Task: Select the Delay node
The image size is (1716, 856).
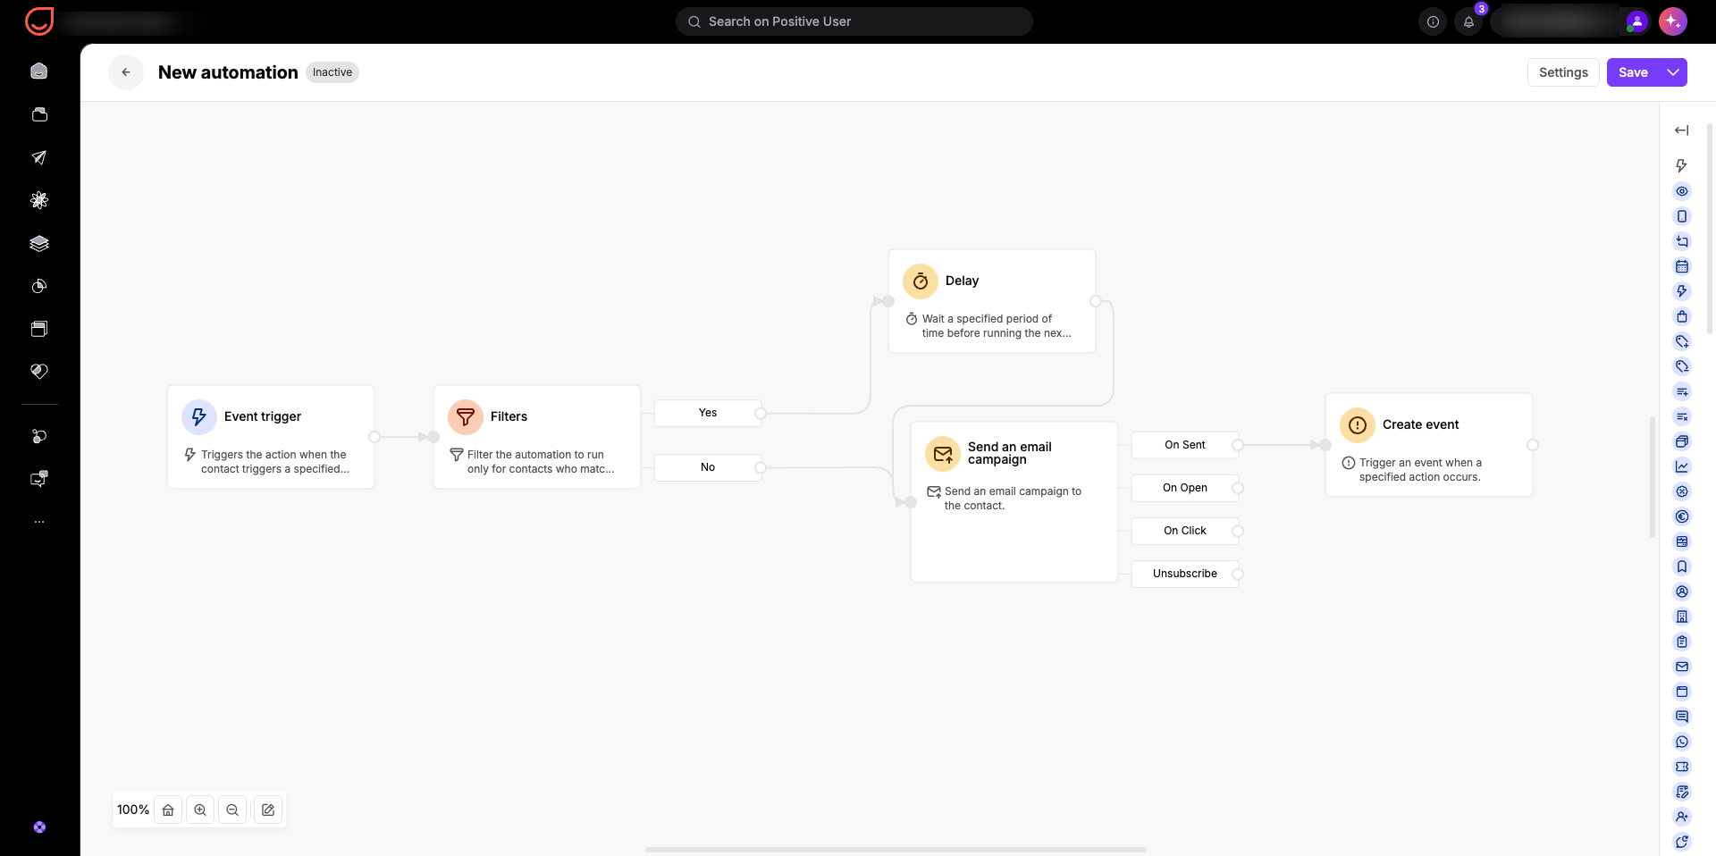Action: 992,301
